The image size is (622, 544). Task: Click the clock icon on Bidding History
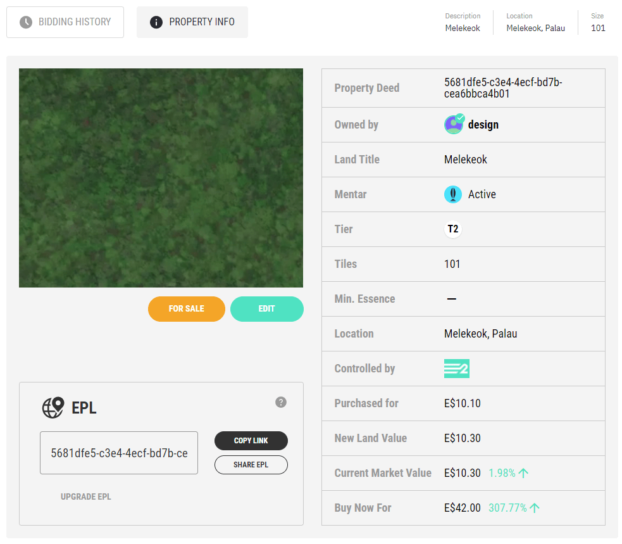click(26, 22)
